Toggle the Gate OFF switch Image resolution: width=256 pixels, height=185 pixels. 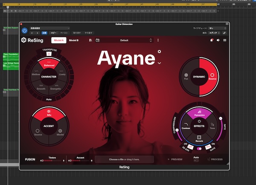208,147
